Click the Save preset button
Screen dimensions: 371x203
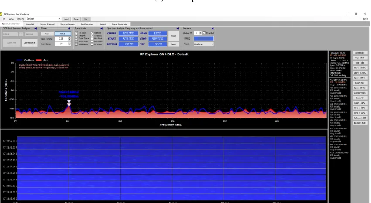point(76,19)
